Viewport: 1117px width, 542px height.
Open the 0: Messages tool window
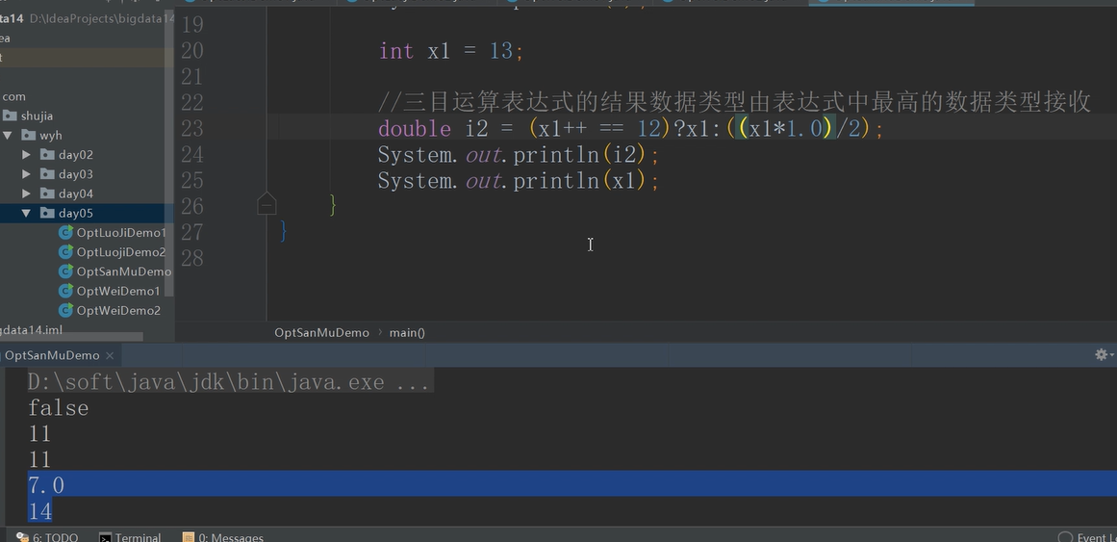click(x=223, y=538)
